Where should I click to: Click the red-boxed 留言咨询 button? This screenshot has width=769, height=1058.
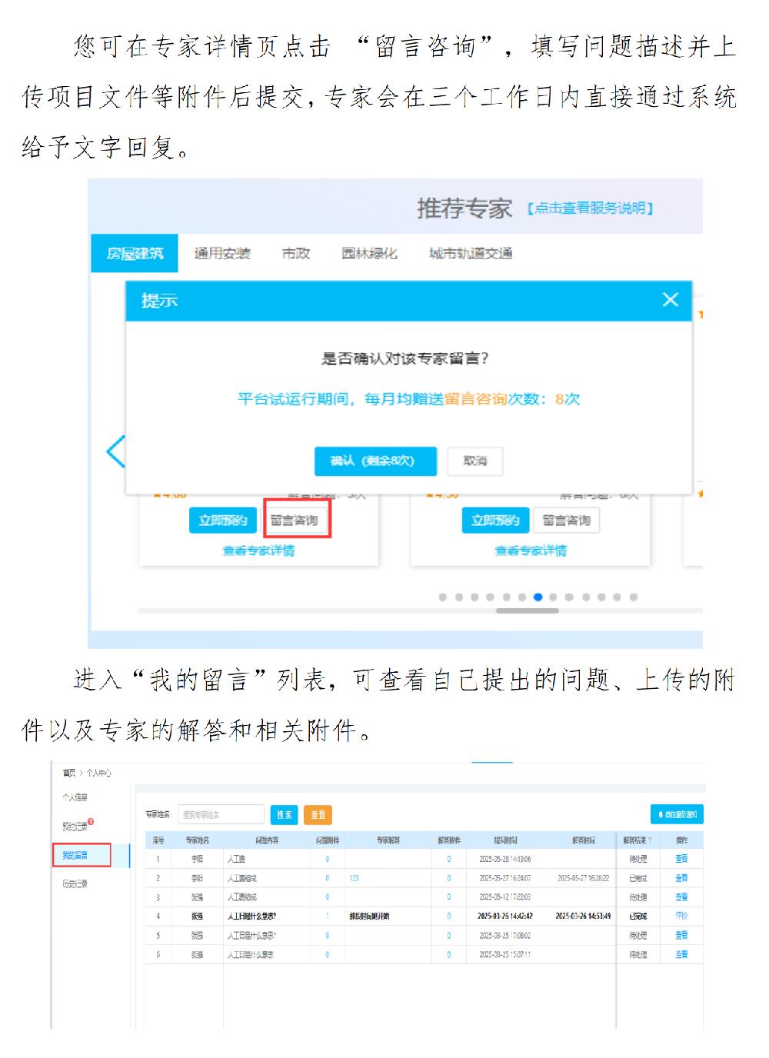pos(296,521)
